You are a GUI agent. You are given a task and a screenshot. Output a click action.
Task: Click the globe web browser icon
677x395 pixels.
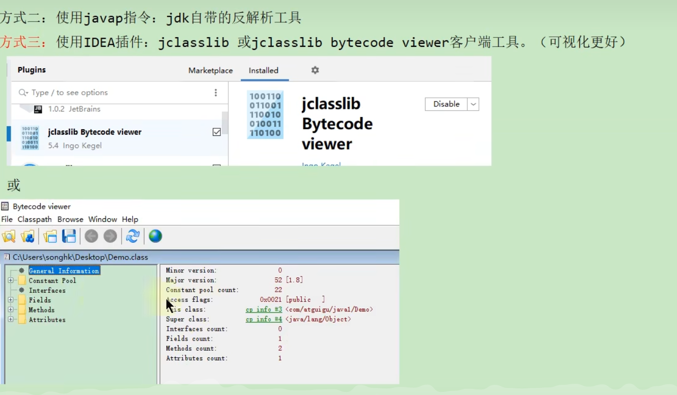pos(155,236)
